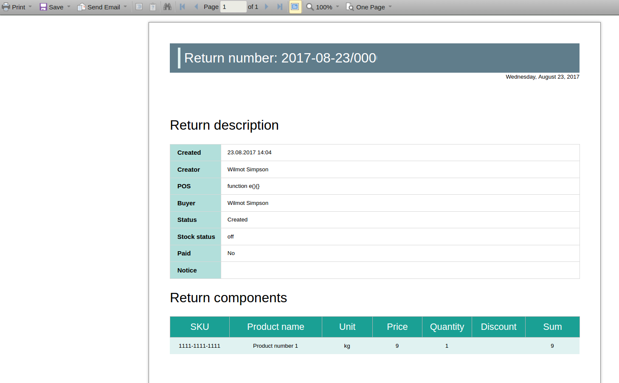Click in the page number field
This screenshot has height=383, width=619.
(x=233, y=7)
